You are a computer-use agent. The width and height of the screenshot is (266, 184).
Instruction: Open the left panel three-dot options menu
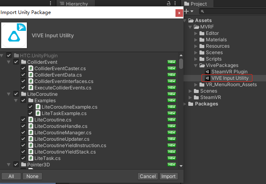50,3
